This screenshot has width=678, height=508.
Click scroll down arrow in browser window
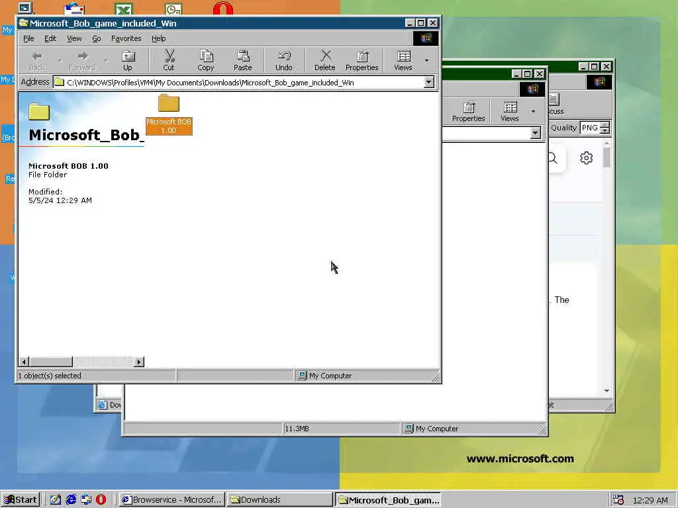tap(606, 390)
